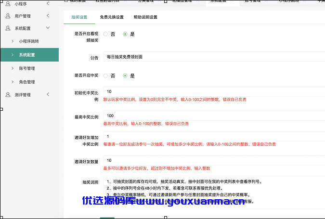Click the user icon beside 测评管理
This screenshot has height=219, width=325.
(x=8, y=95)
